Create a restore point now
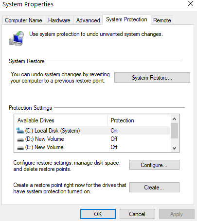 click(x=154, y=187)
